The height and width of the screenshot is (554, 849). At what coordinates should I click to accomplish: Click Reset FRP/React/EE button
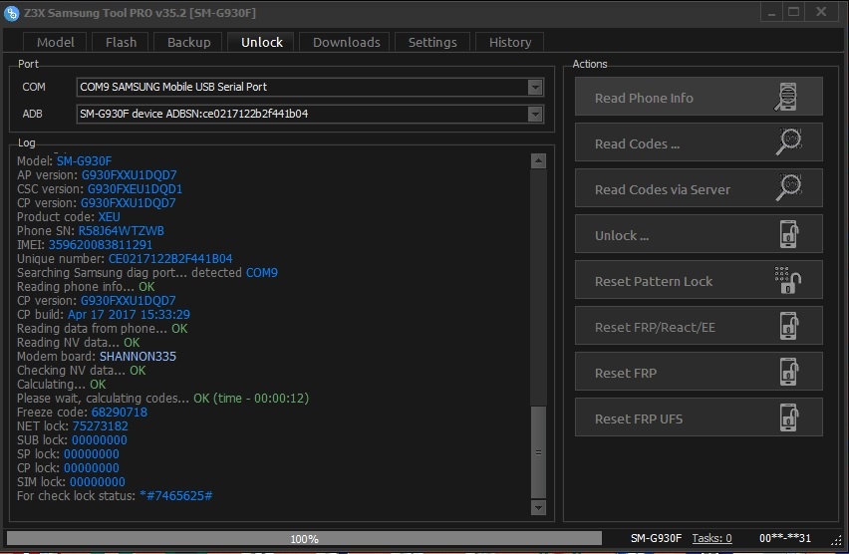point(699,326)
